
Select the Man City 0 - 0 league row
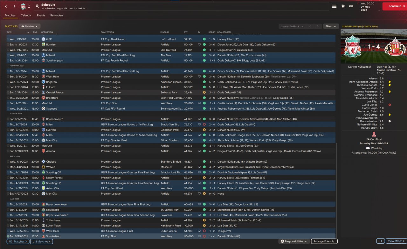(171, 194)
